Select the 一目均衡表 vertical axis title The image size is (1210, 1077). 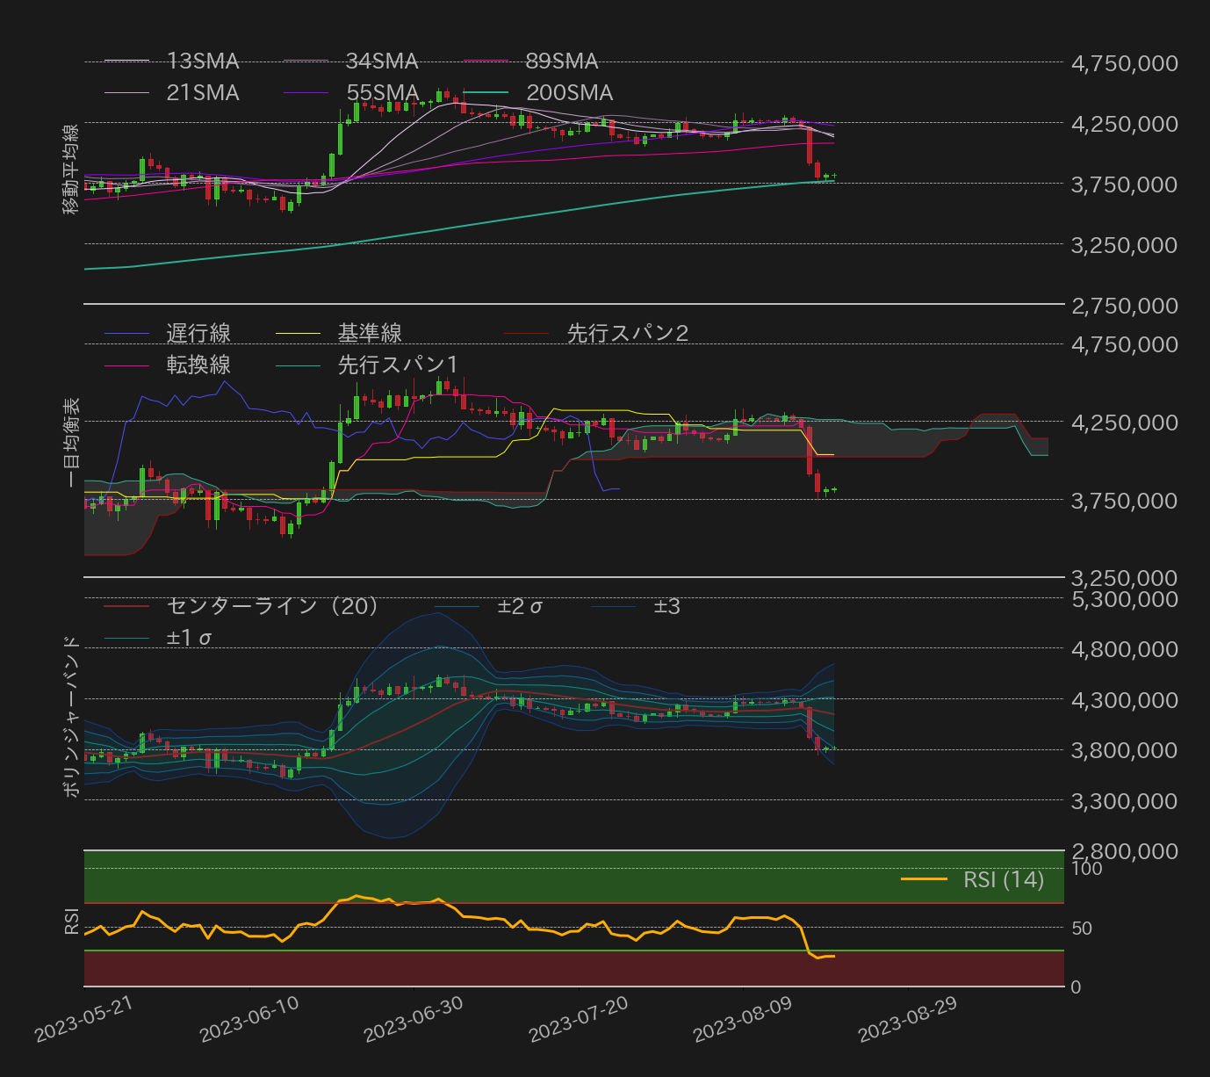(70, 442)
